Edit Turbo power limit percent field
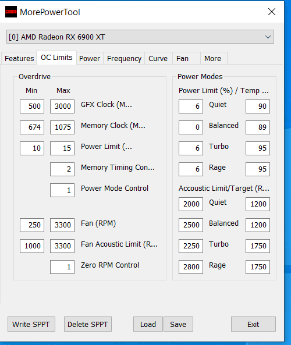 click(x=191, y=148)
